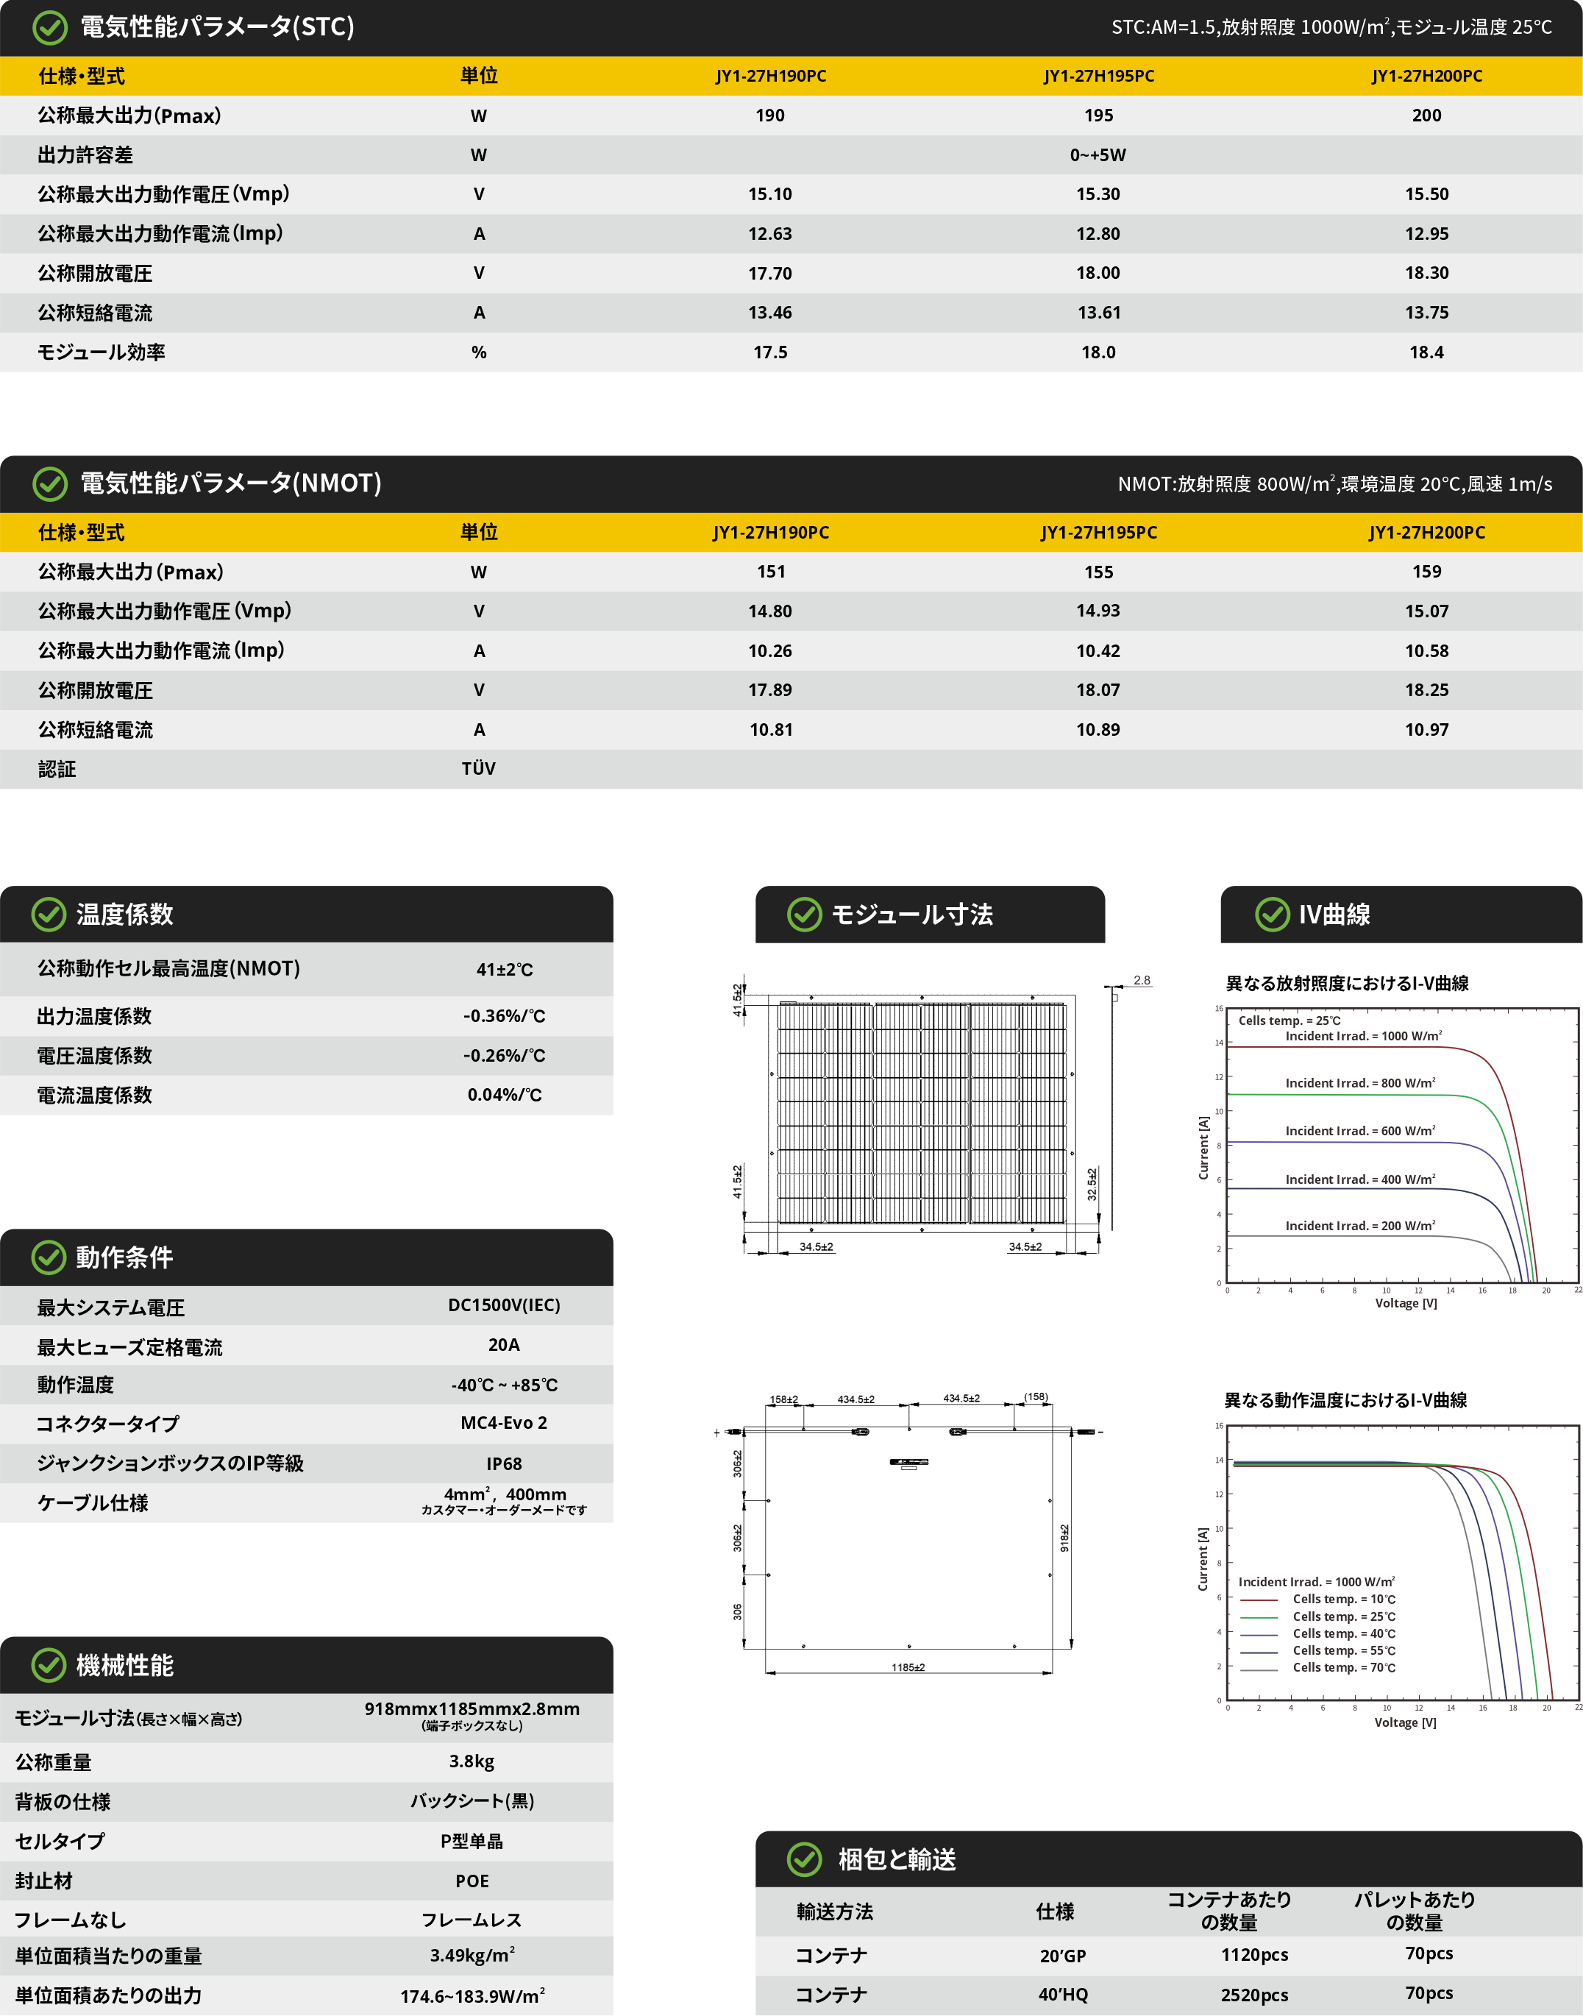
Task: Click the 輸送方法 column header
Action: [835, 1912]
